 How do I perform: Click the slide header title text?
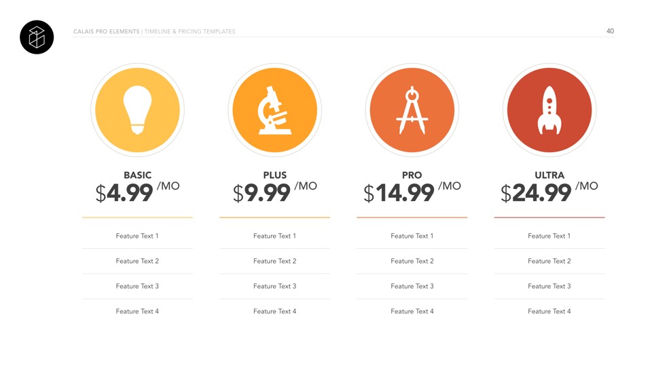coord(154,31)
